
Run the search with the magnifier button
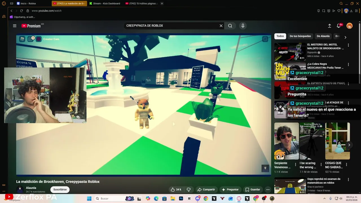230,26
